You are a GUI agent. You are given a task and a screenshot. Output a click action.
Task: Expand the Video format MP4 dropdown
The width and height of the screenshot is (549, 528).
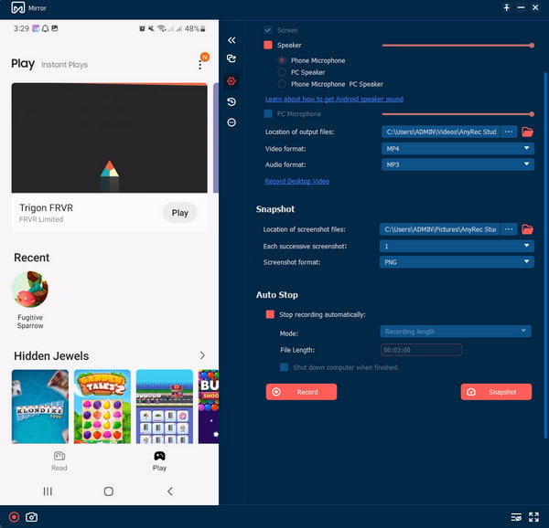[457, 149]
